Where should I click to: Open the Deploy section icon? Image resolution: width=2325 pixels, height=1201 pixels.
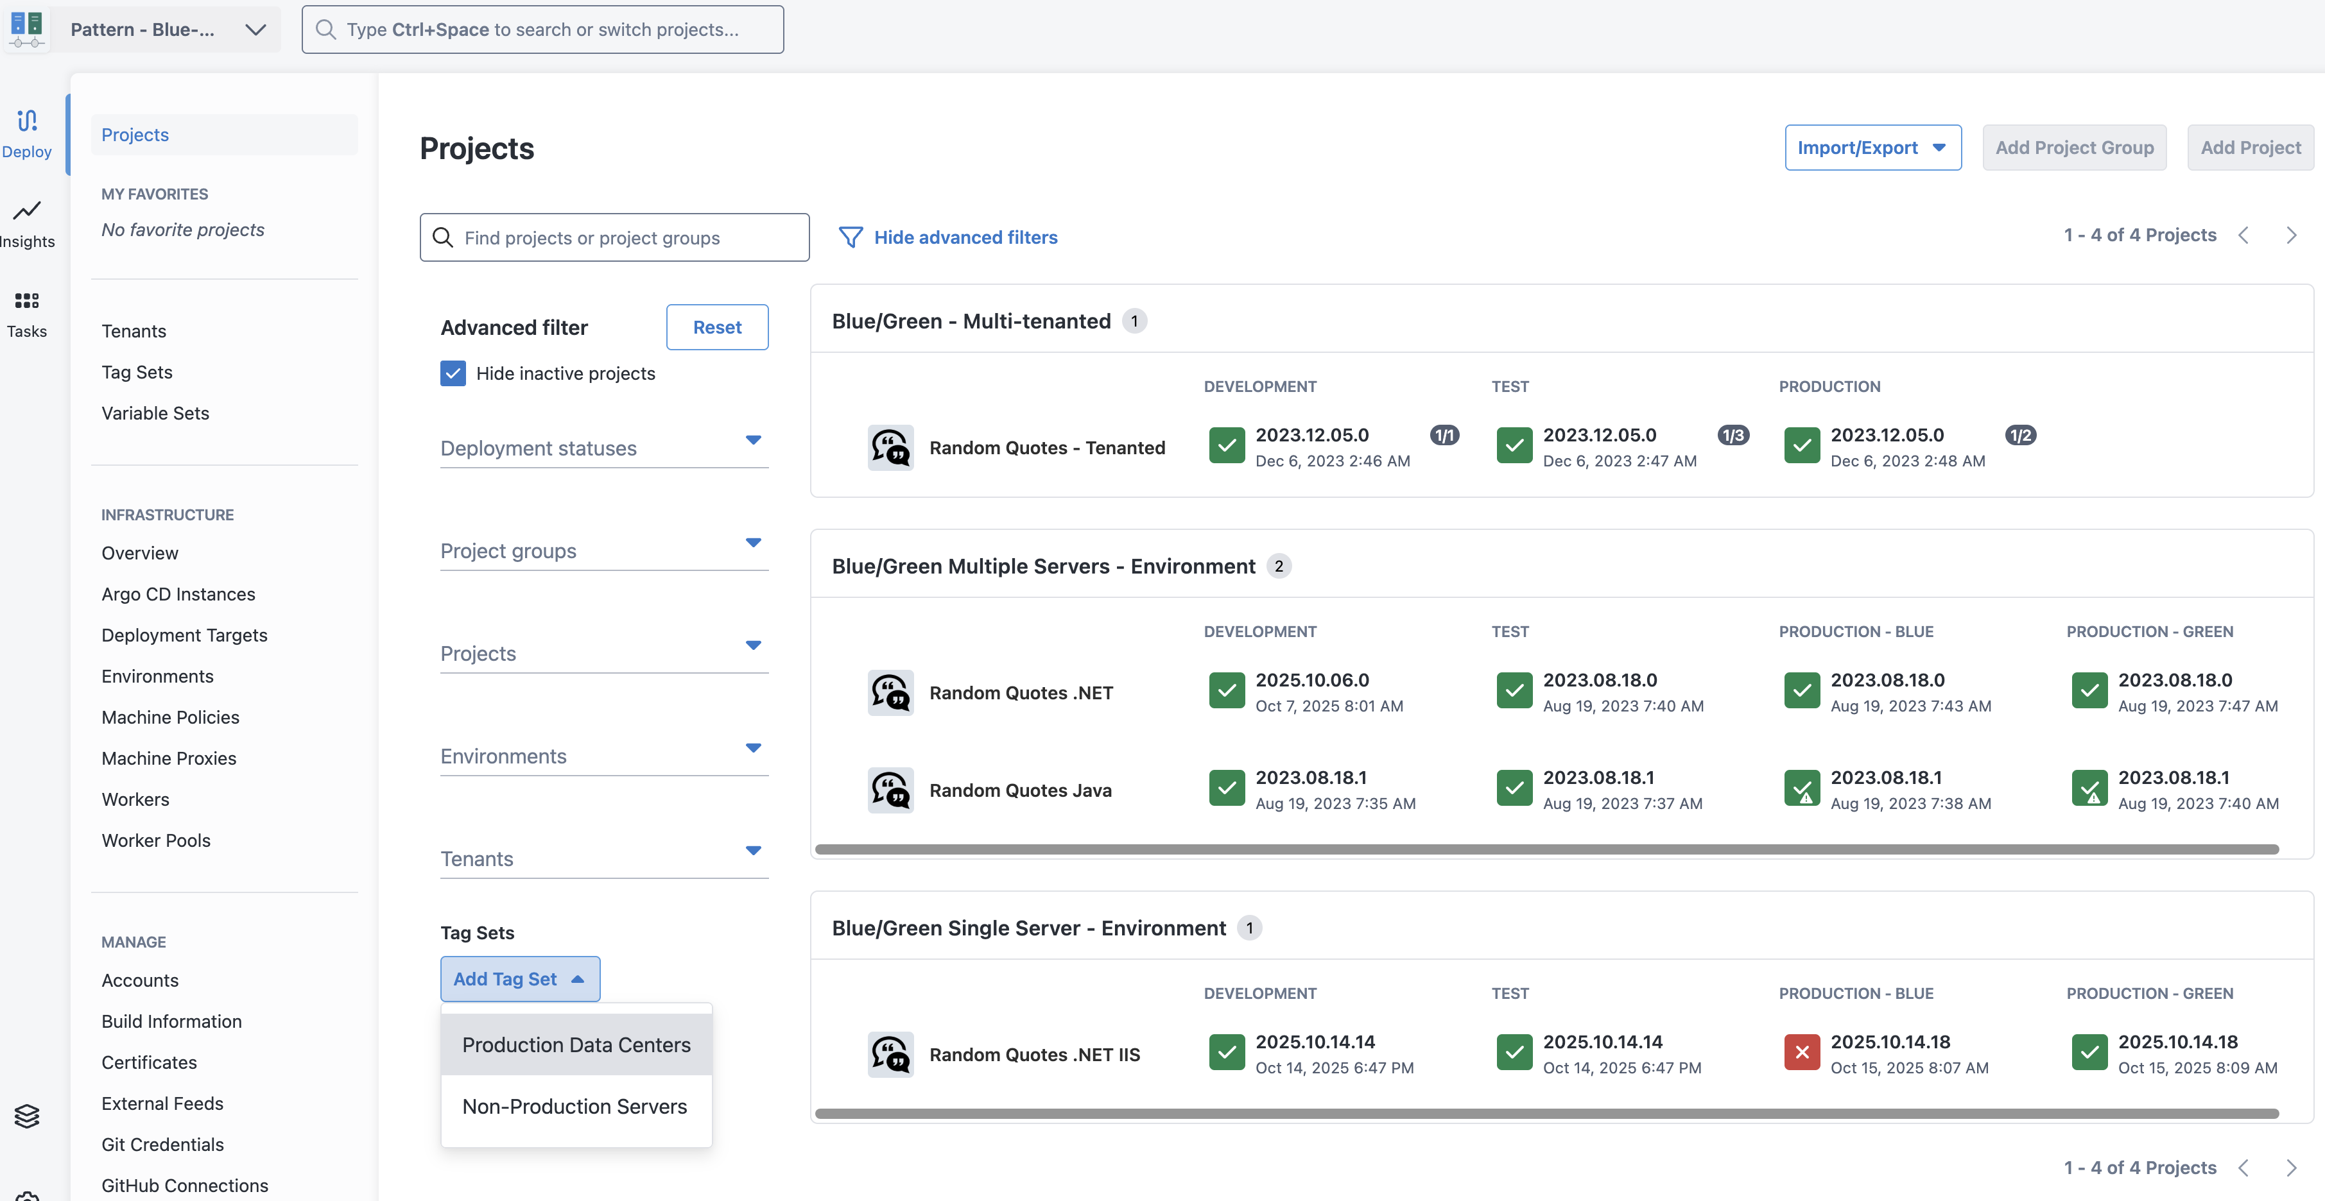27,120
